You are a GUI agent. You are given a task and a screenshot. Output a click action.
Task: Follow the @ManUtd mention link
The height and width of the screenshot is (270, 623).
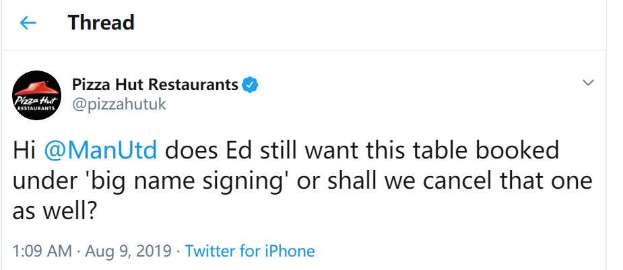[100, 150]
